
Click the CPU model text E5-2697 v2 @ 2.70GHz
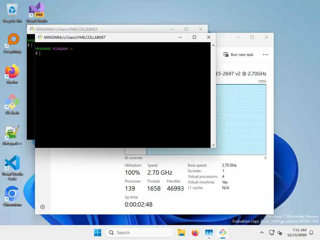(x=241, y=74)
